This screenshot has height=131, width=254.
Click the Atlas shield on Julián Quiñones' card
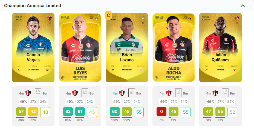click(x=236, y=18)
